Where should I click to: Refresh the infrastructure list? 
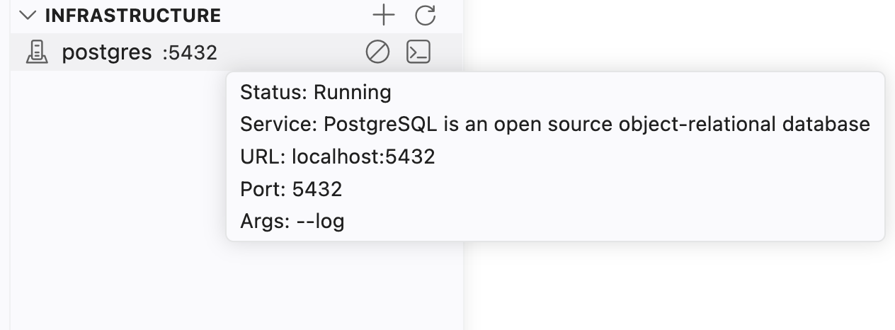[x=425, y=15]
